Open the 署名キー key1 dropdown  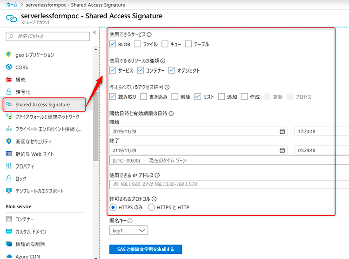pyautogui.click(x=128, y=230)
